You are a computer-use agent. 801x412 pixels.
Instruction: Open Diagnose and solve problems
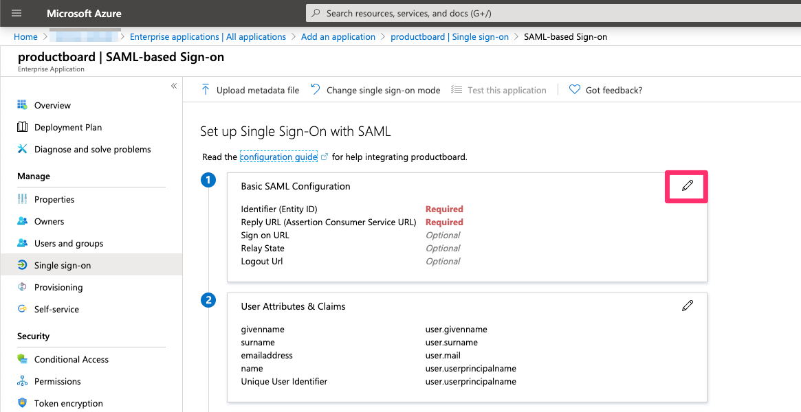tap(92, 149)
